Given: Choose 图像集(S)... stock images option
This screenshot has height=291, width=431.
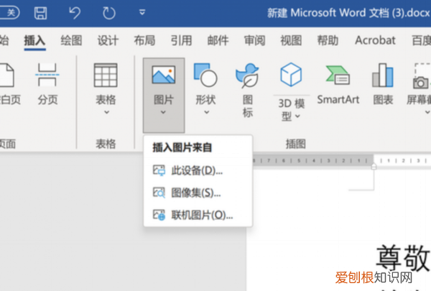Looking at the screenshot, I should [x=198, y=193].
